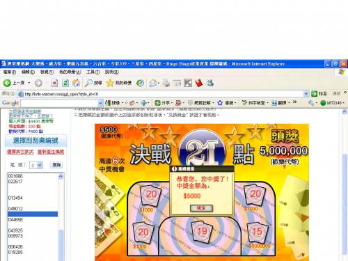This screenshot has height=261, width=348.
Task: Click the Refresh page icon
Action: (x=65, y=83)
